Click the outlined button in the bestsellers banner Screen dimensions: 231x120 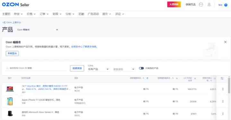click(x=12, y=53)
